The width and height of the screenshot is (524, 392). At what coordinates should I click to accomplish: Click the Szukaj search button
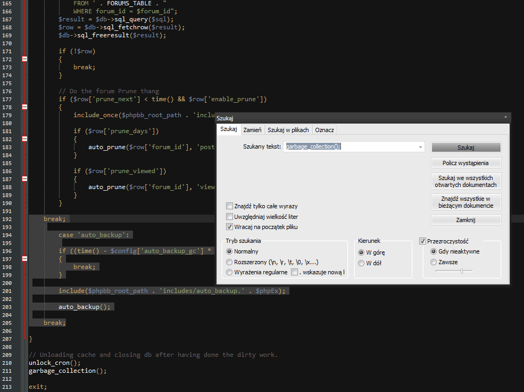coord(466,148)
